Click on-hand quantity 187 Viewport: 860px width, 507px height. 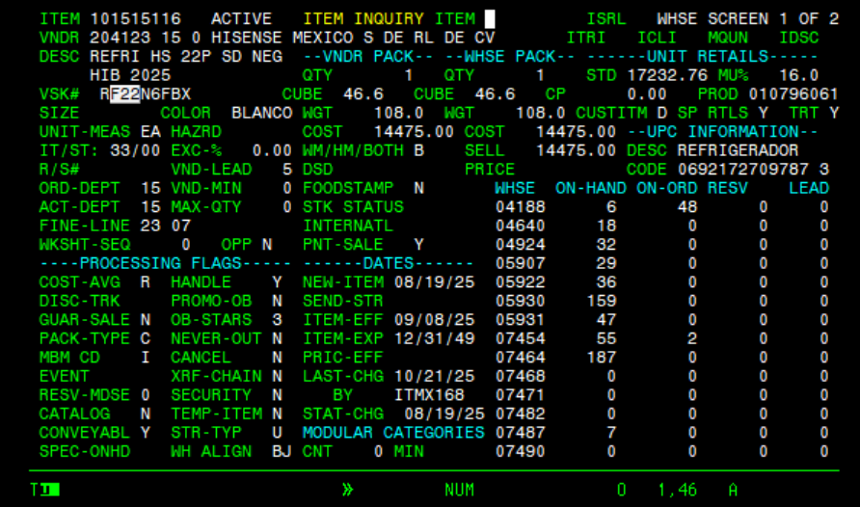[x=601, y=358]
